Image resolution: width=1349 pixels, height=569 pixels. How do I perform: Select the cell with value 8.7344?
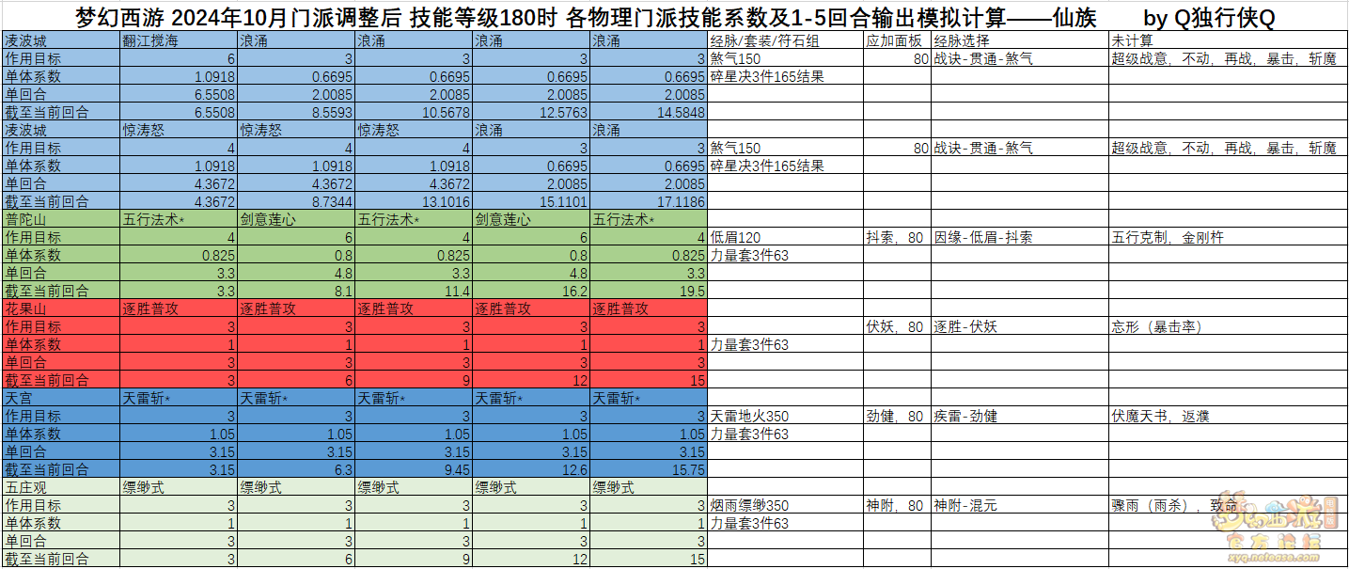point(295,201)
